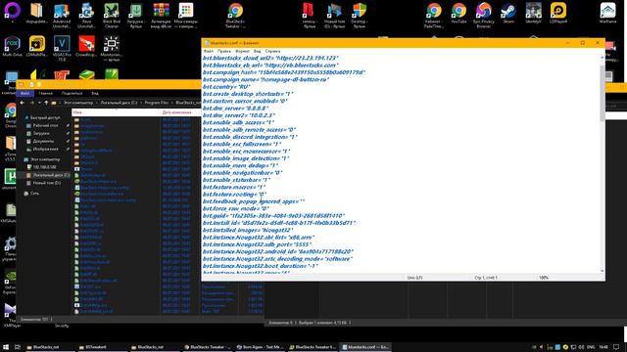Sort by Дата изменения column header
This screenshot has width=627, height=352.
(x=179, y=112)
